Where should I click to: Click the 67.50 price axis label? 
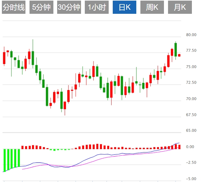pos(191,115)
